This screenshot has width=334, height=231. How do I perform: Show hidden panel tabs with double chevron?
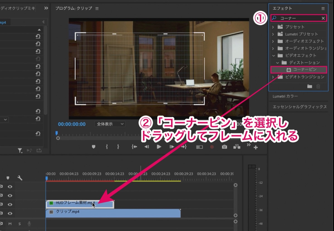pos(46,8)
